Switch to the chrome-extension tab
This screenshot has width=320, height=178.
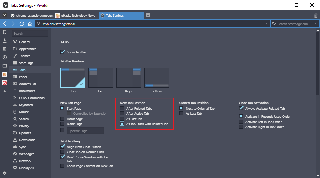32,16
